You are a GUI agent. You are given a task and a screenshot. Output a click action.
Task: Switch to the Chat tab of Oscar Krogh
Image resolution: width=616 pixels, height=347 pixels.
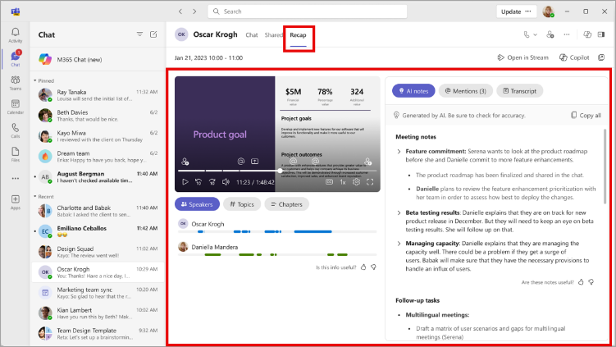[252, 35]
